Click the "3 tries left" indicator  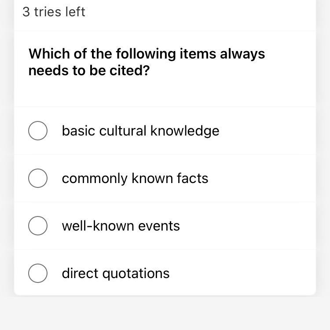54,12
